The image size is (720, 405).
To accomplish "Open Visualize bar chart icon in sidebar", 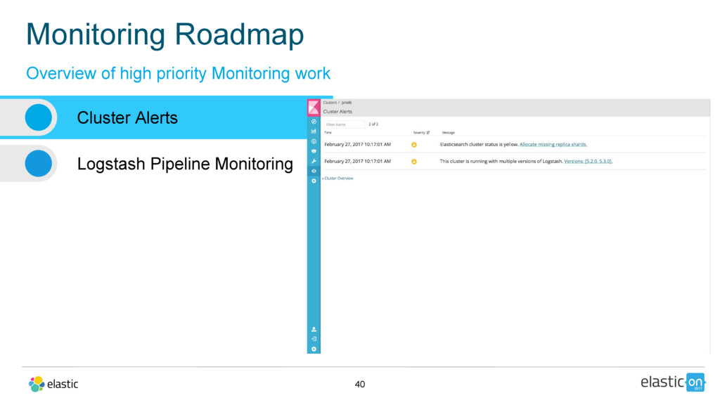I will pos(314,131).
